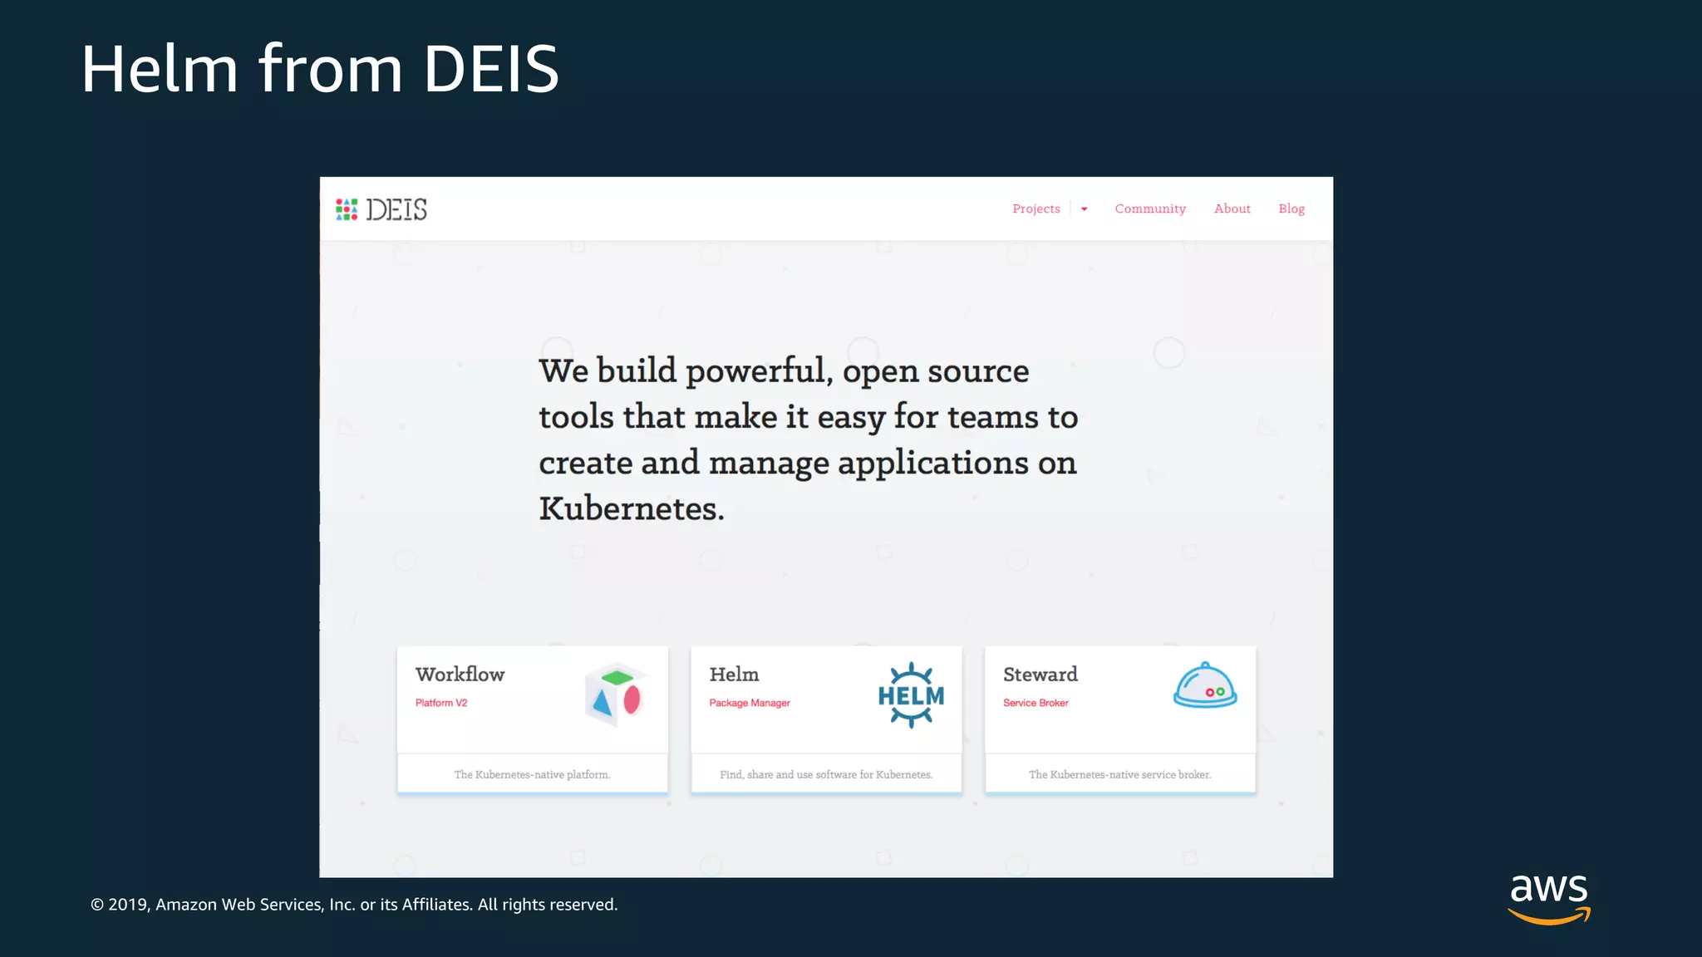Click the DEIS wordmark text logo
The image size is (1702, 957).
[x=396, y=209]
